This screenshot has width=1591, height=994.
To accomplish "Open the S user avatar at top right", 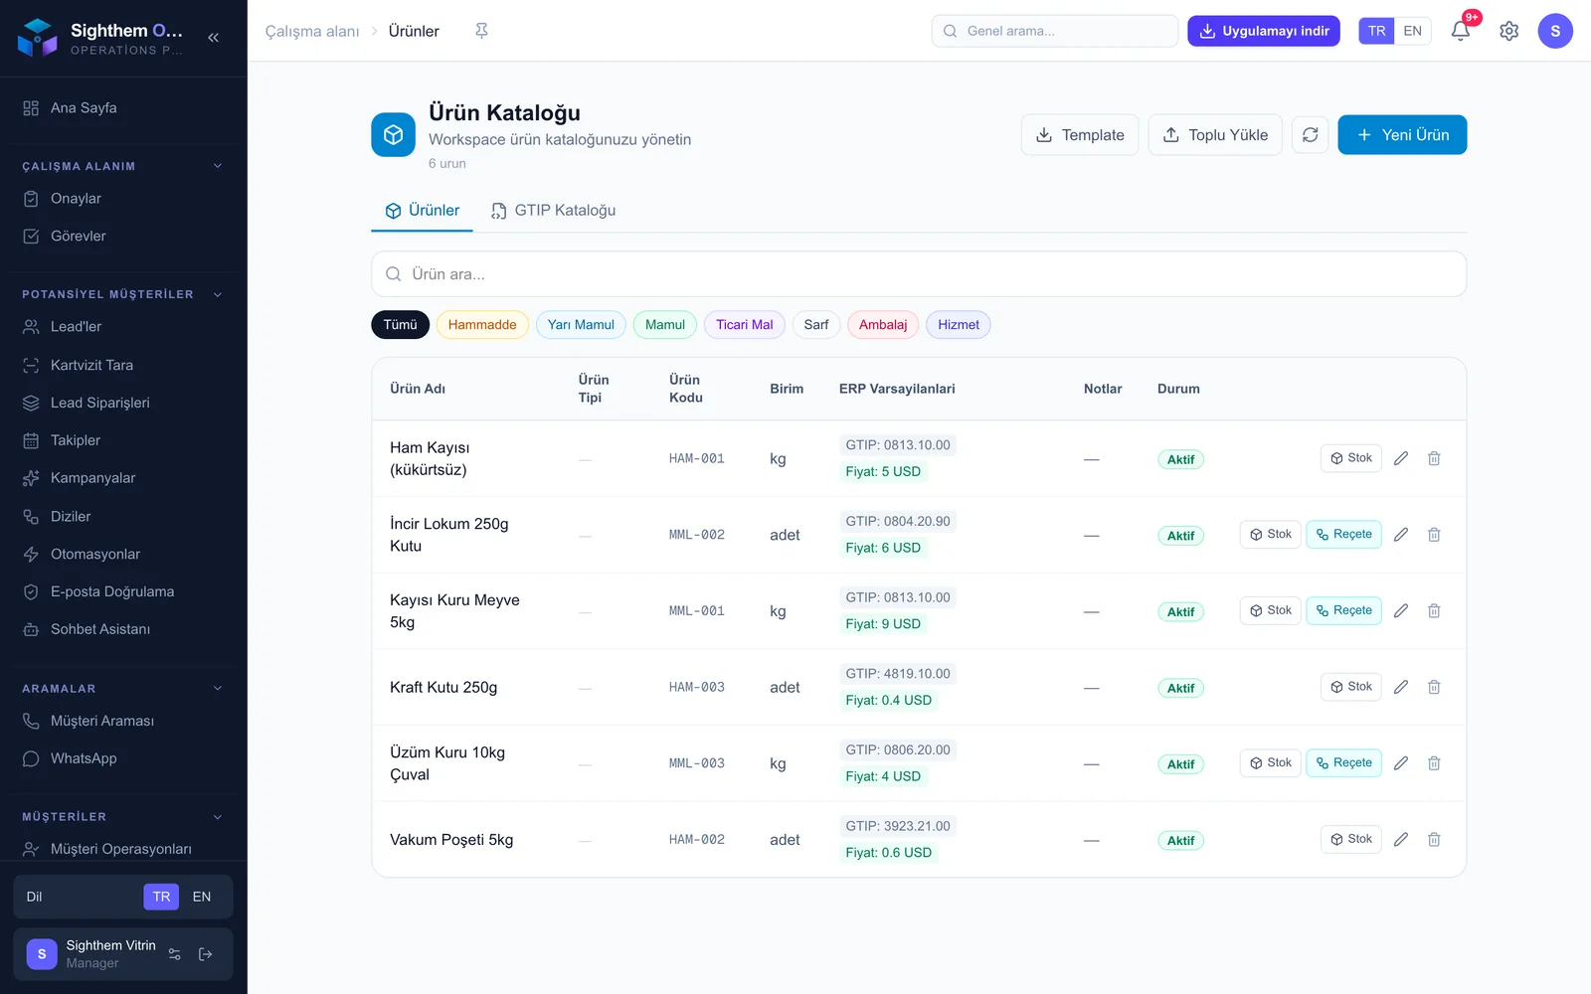I will [x=1555, y=31].
